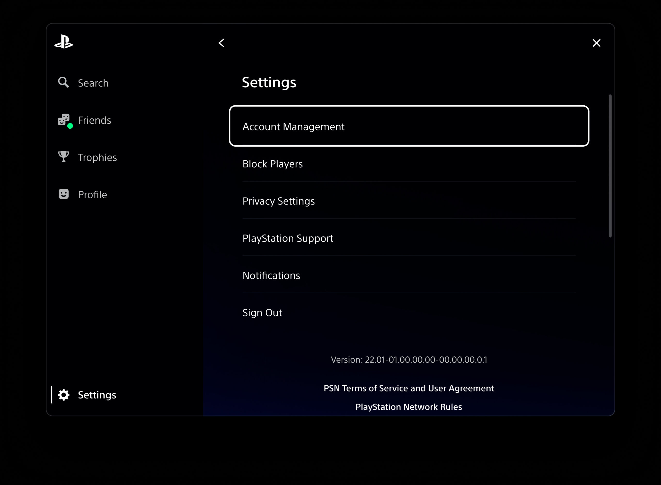661x485 pixels.
Task: Click the Settings gear icon
Action: (64, 395)
